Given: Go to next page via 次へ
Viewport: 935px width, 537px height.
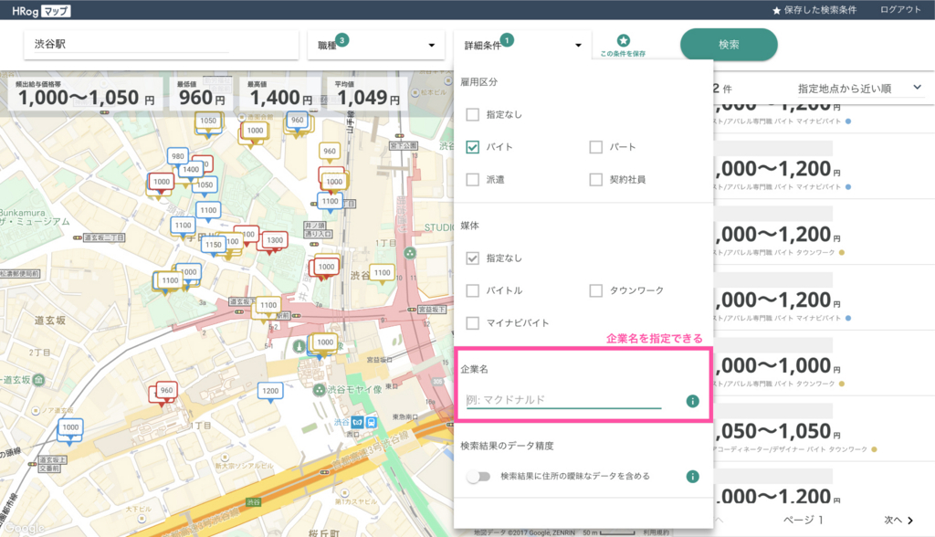Looking at the screenshot, I should (898, 521).
